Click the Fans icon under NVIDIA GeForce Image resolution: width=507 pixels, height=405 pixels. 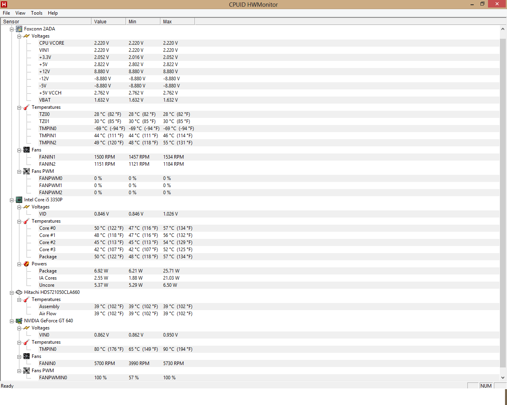pyautogui.click(x=27, y=356)
